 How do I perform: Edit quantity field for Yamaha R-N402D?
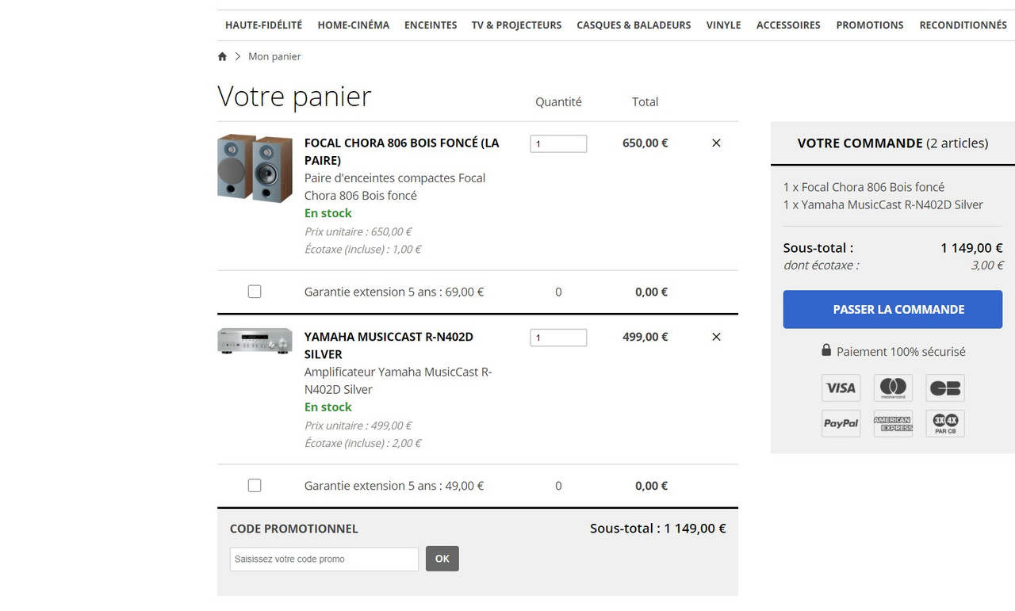coord(558,338)
